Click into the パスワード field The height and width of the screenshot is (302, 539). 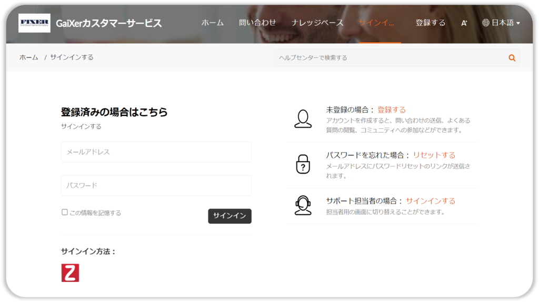pyautogui.click(x=156, y=186)
